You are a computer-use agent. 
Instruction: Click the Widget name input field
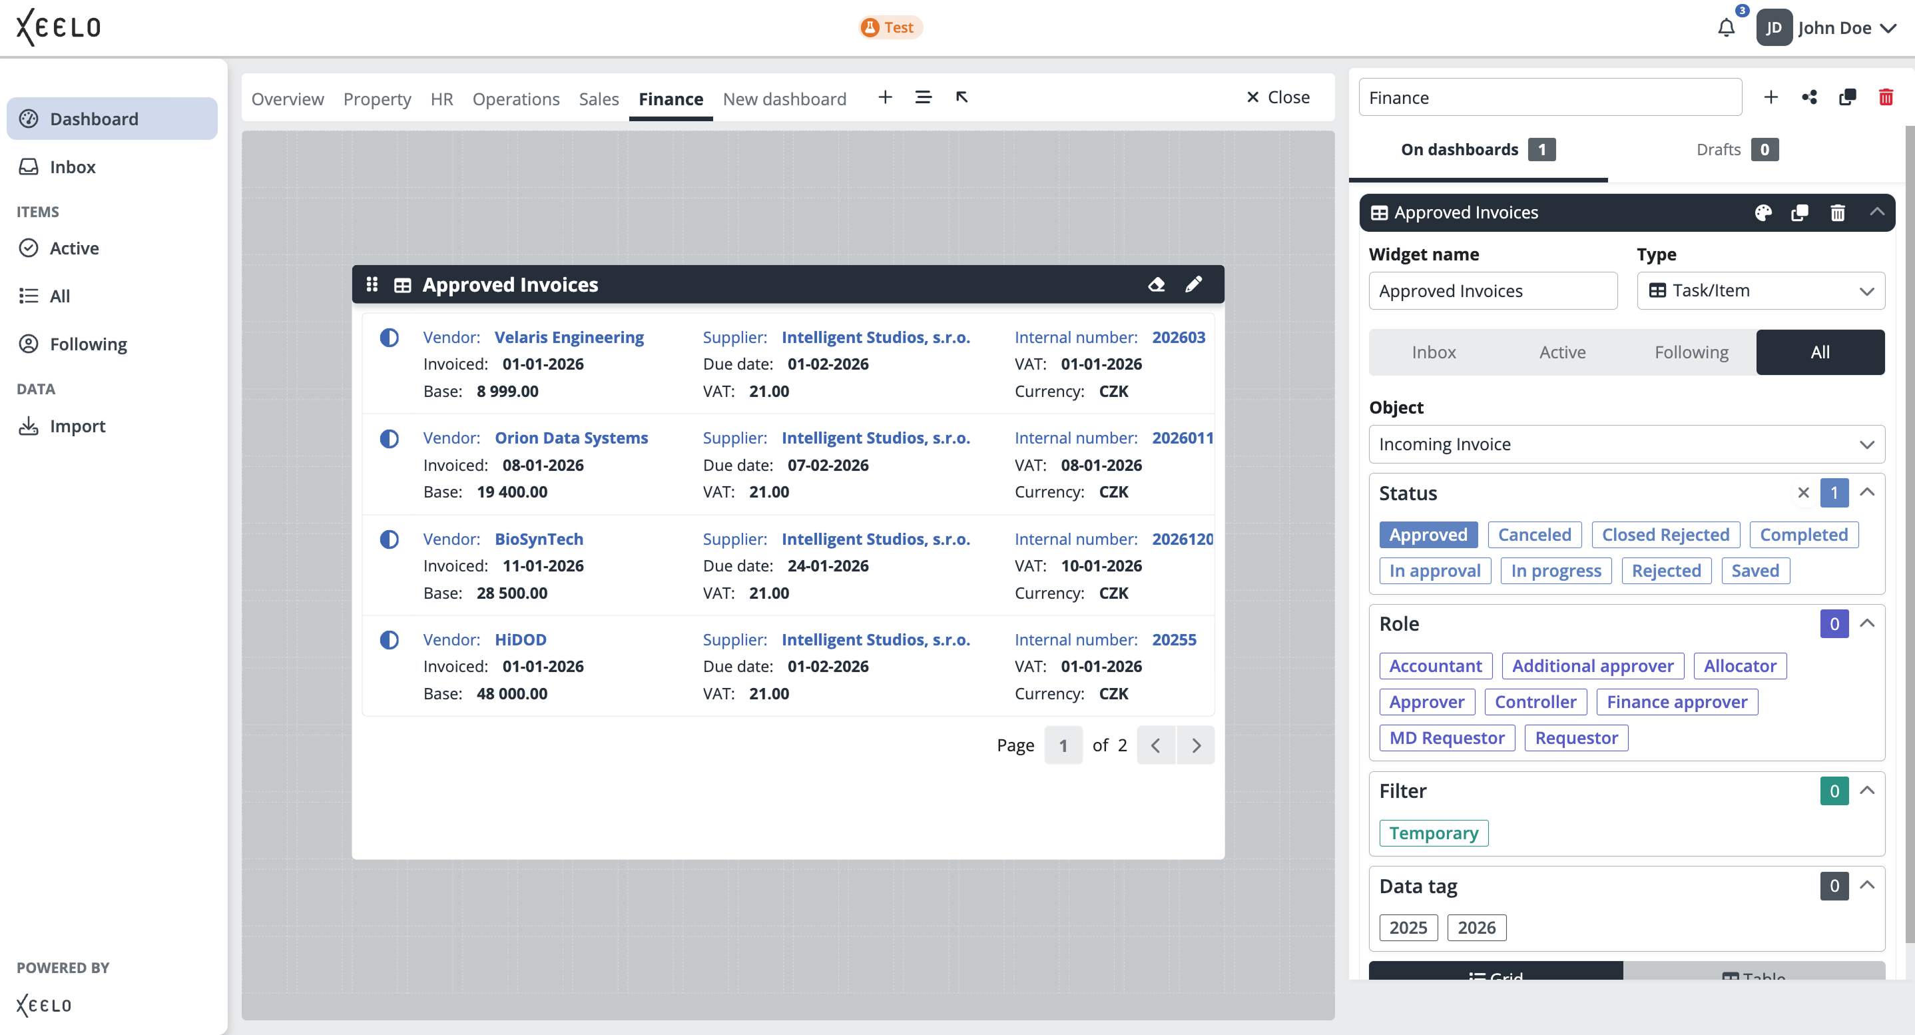(1492, 291)
